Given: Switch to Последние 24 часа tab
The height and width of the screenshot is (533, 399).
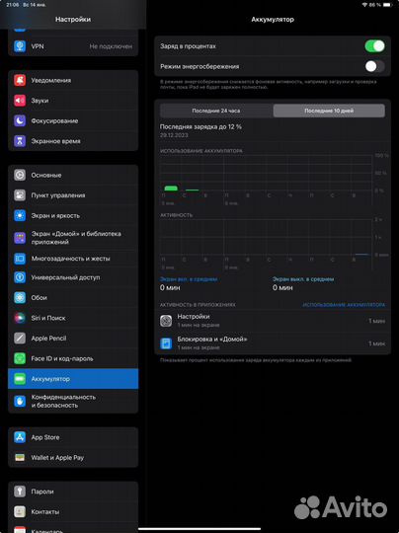Looking at the screenshot, I should point(216,111).
